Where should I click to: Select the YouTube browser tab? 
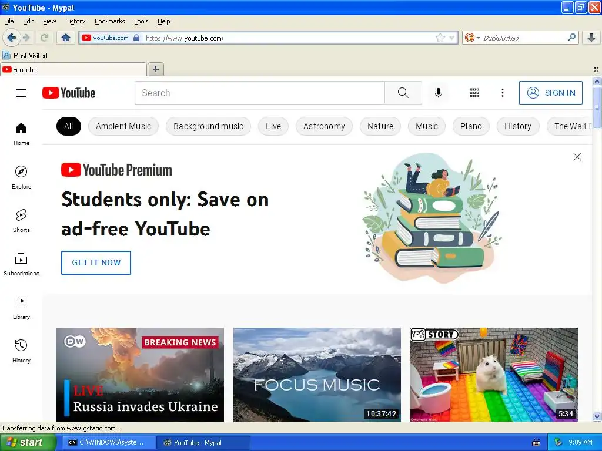73,69
